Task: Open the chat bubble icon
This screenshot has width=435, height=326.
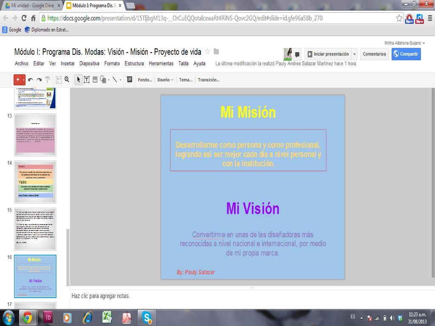Action: [297, 54]
